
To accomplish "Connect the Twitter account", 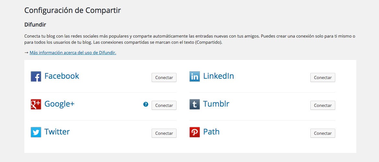I will 164,133.
